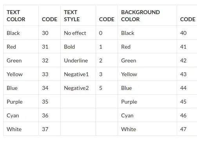Select background color White cell
Image resolution: width=197 pixels, height=148 pixels.
coord(147,129)
